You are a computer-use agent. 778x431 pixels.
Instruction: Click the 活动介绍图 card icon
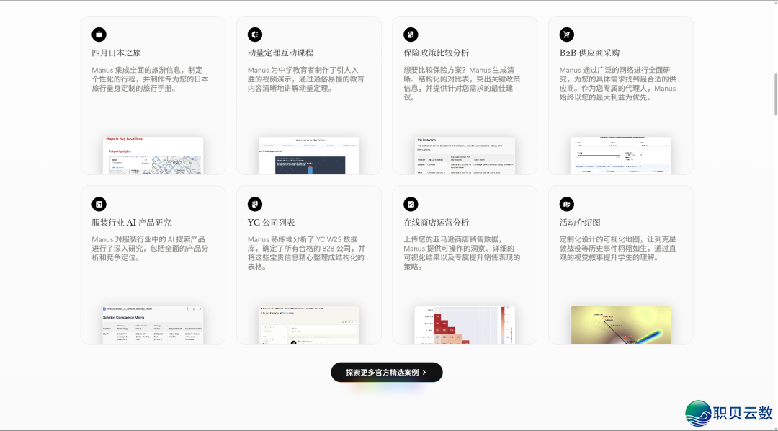(x=567, y=204)
